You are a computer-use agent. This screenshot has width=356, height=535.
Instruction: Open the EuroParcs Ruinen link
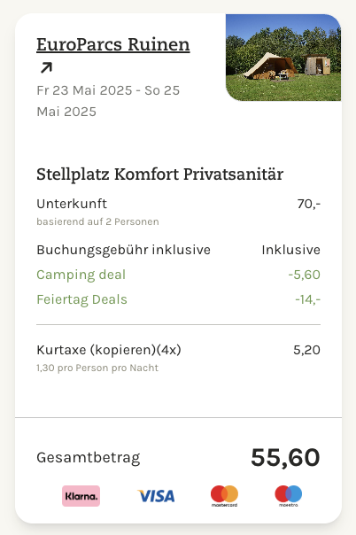[x=112, y=44]
